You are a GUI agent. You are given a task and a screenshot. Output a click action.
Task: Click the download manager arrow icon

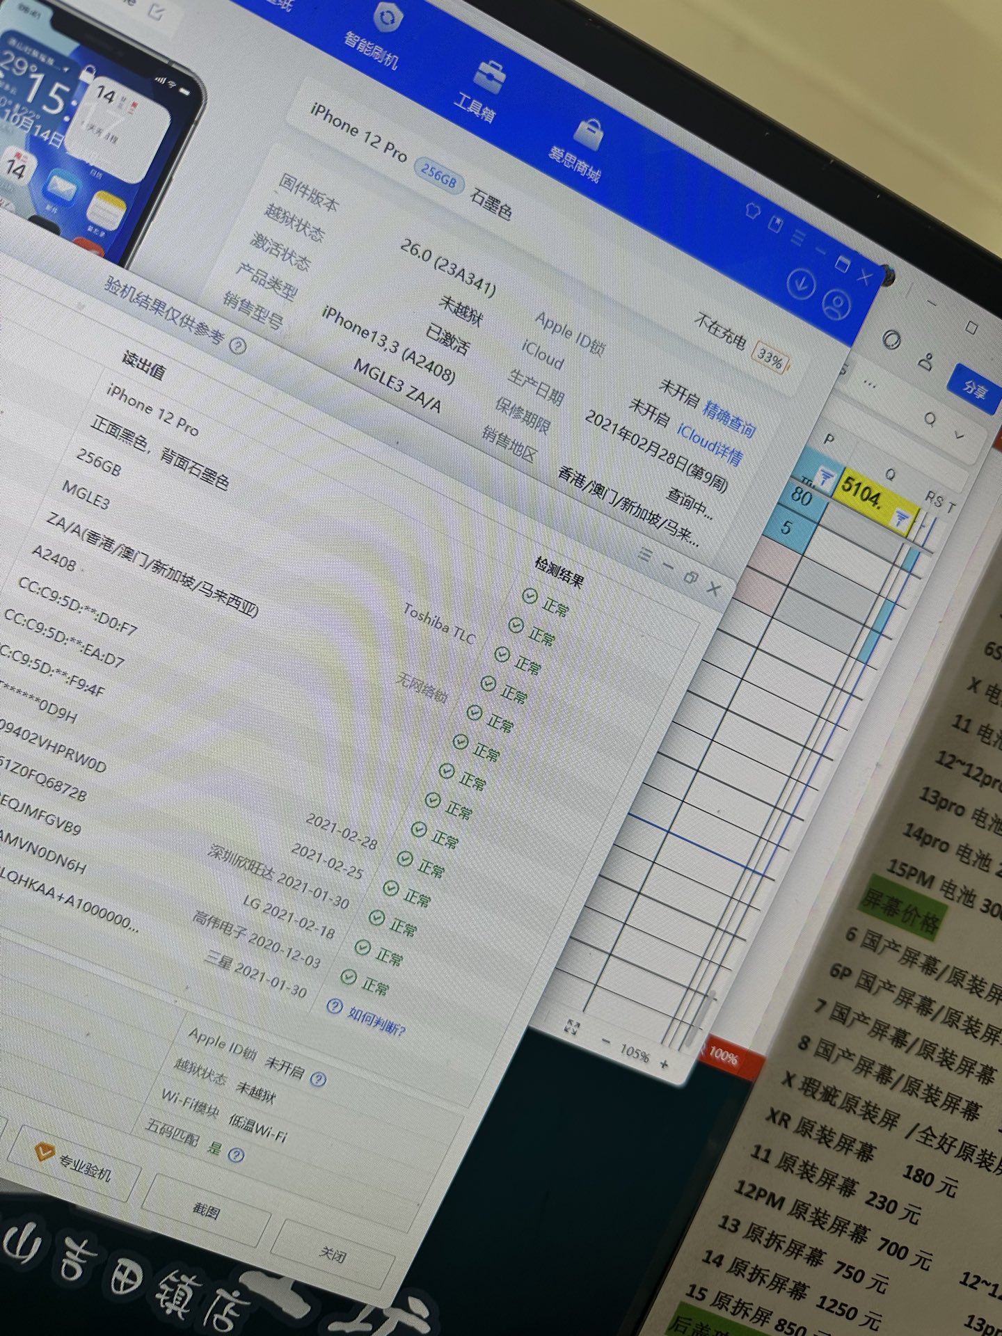pyautogui.click(x=801, y=283)
